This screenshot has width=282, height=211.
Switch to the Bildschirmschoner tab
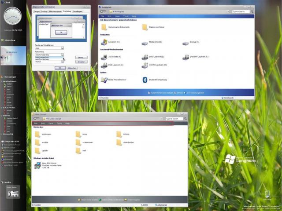55,11
